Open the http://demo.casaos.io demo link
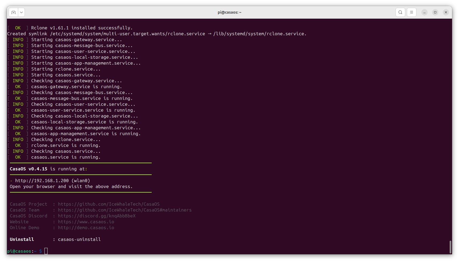 click(x=86, y=228)
